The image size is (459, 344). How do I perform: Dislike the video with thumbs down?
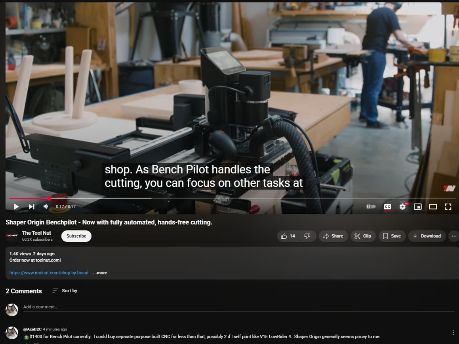(307, 236)
